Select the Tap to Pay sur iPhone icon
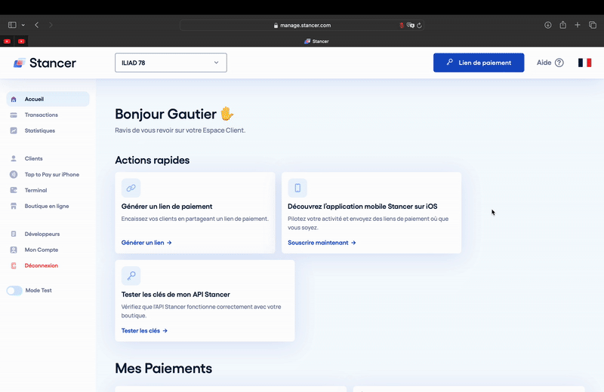The image size is (604, 392). pos(14,174)
